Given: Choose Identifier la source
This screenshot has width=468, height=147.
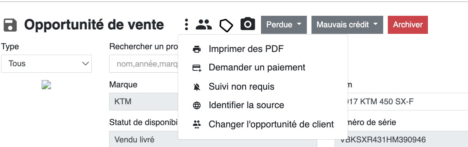Looking at the screenshot, I should [x=246, y=105].
